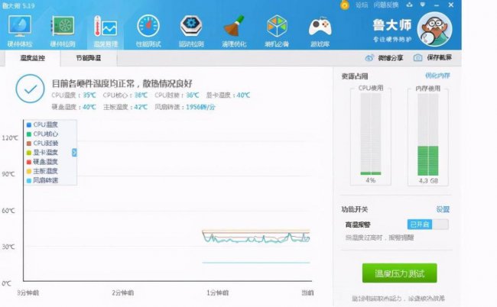Toggle CPU核心 green legend entry

tap(43, 134)
